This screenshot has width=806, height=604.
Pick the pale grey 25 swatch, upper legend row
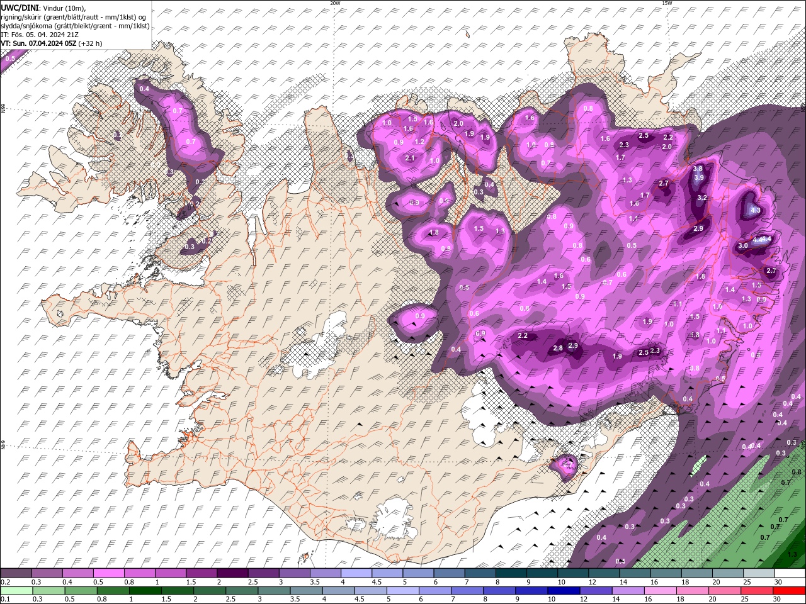pos(759,573)
